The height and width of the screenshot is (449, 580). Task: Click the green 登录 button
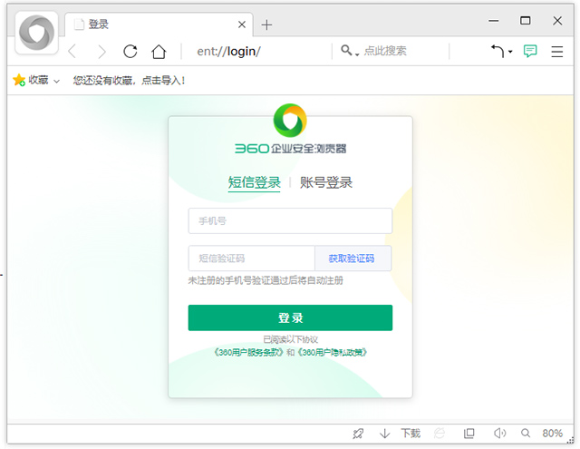coord(290,317)
